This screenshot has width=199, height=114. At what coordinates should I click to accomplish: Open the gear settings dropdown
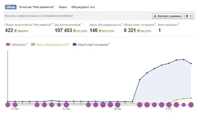click(x=189, y=16)
